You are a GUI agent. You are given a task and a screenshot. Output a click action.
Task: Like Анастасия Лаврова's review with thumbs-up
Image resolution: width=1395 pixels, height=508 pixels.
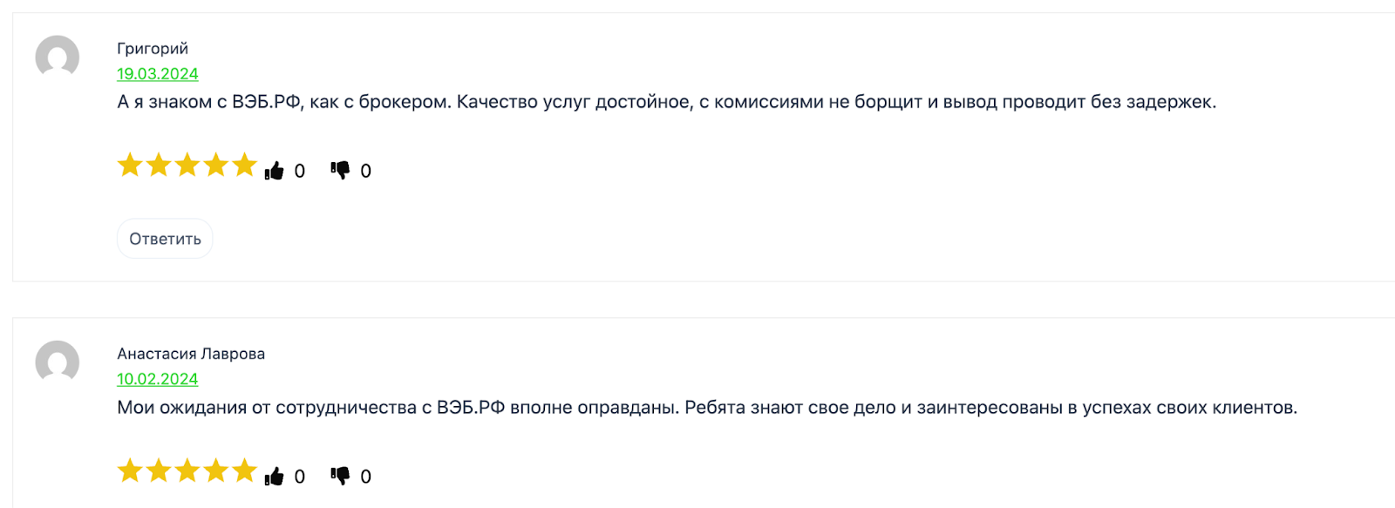[275, 477]
